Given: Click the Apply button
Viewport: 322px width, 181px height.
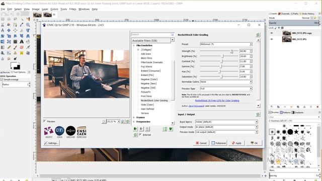Looking at the screenshot, I should pos(236,143).
